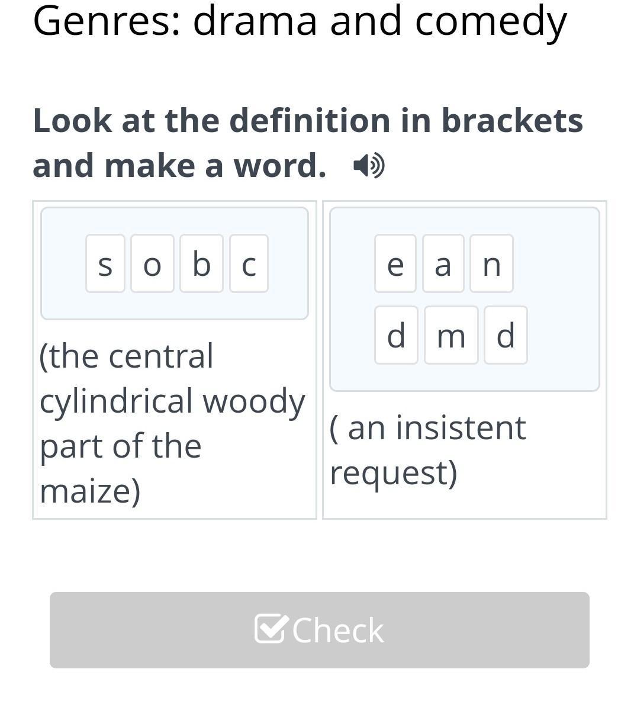Tap the 'd' tile left of 'm'

(396, 336)
